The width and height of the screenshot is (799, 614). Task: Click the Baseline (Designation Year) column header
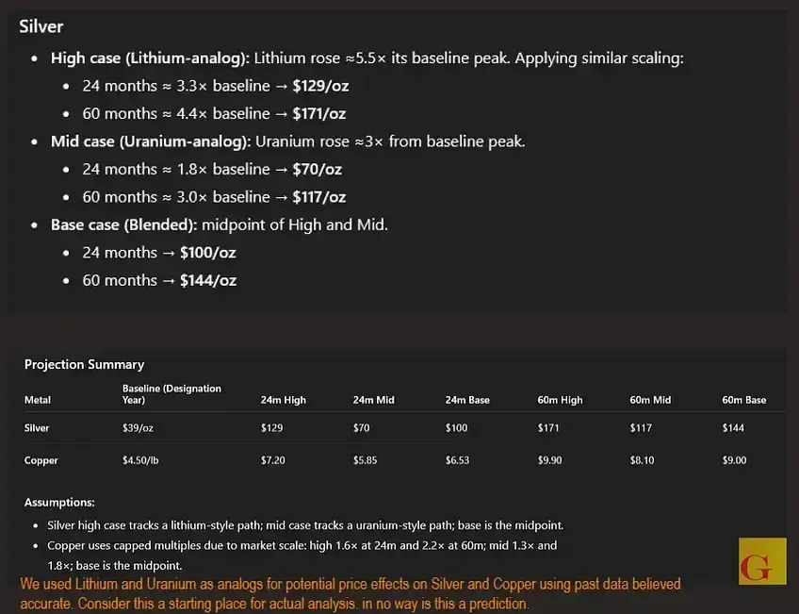171,394
